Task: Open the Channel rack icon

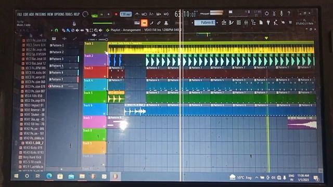Action: (239, 22)
